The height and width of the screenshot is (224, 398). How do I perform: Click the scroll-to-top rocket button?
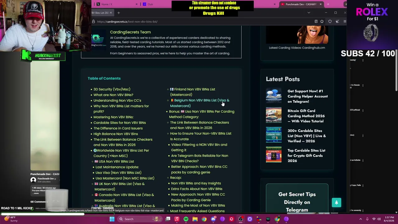pyautogui.click(x=336, y=203)
